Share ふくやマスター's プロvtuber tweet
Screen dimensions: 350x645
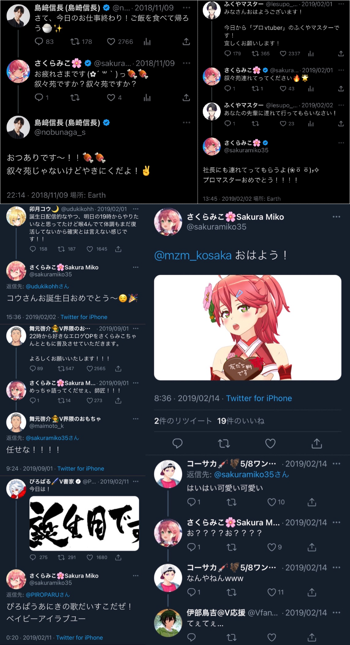pyautogui.click(x=341, y=54)
